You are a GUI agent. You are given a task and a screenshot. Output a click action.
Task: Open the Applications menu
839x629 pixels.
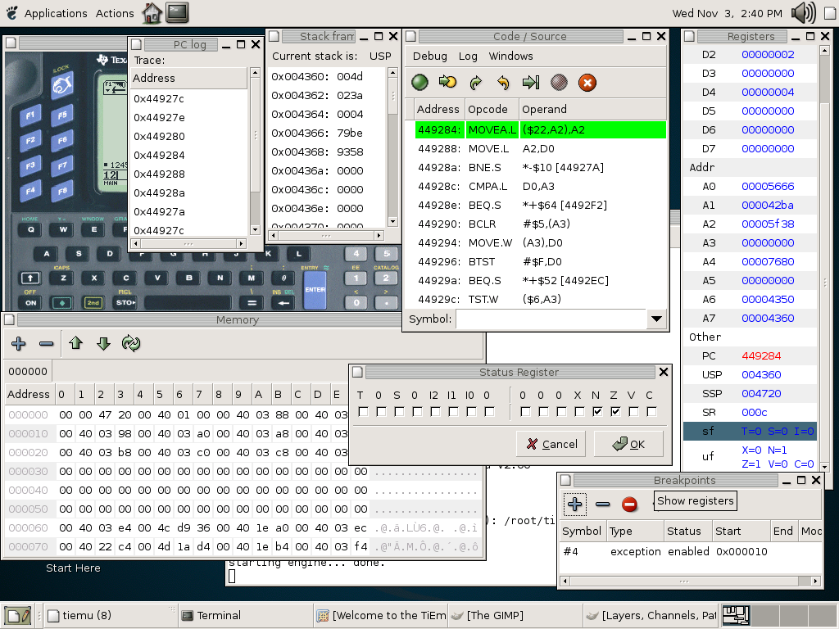56,13
